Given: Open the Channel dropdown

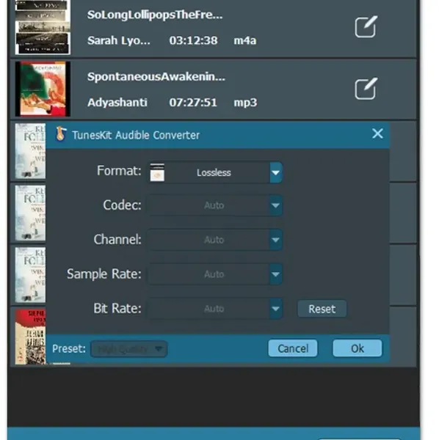Looking at the screenshot, I should (x=215, y=240).
